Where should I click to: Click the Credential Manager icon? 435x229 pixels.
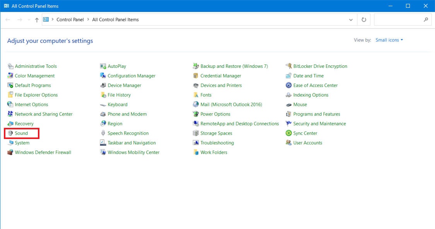pos(196,76)
